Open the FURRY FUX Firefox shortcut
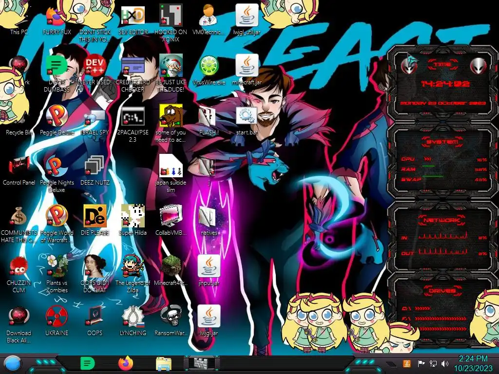Viewport: 499px width, 374px height. pyautogui.click(x=57, y=16)
